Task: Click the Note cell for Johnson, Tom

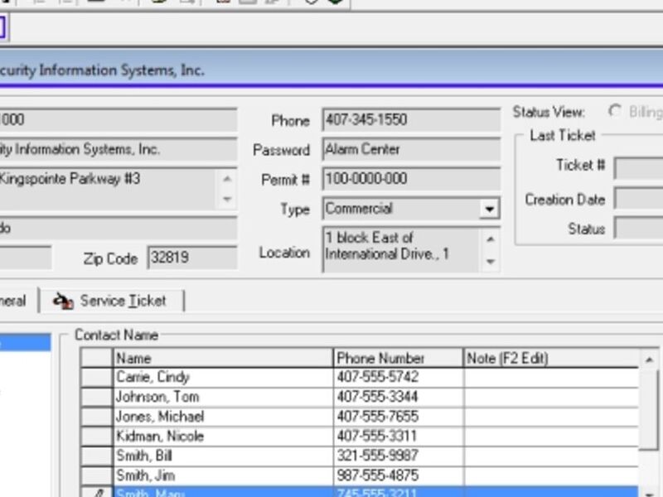Action: point(551,397)
